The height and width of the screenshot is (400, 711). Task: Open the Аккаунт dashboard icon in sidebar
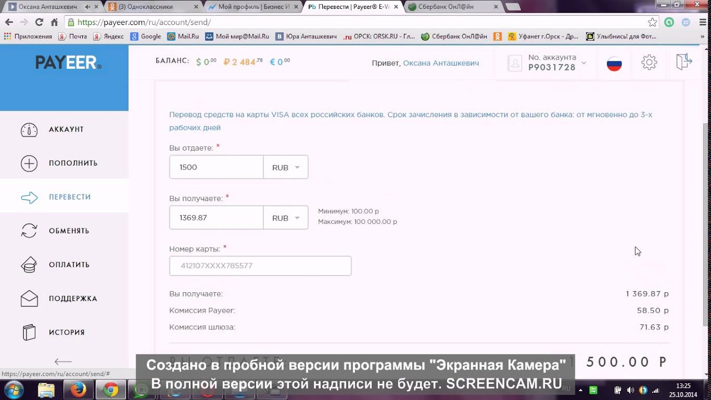(x=29, y=129)
